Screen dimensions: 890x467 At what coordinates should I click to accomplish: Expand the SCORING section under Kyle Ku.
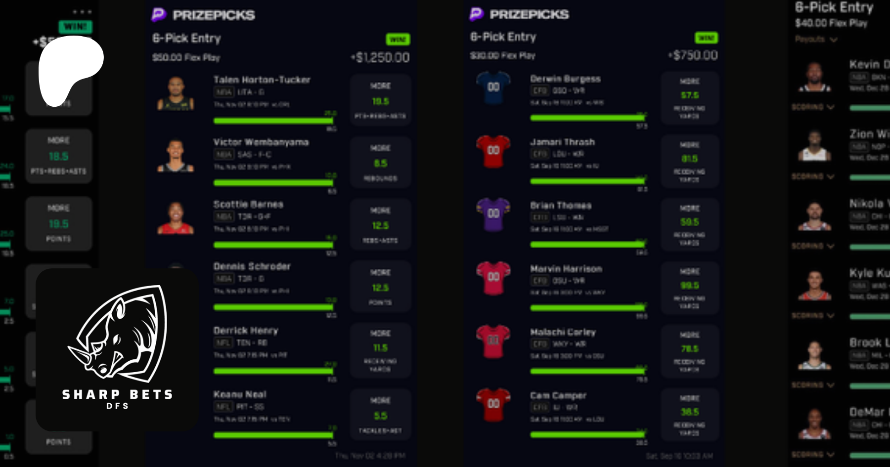(x=813, y=315)
